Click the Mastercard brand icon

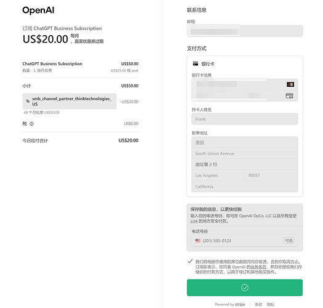coord(290,84)
